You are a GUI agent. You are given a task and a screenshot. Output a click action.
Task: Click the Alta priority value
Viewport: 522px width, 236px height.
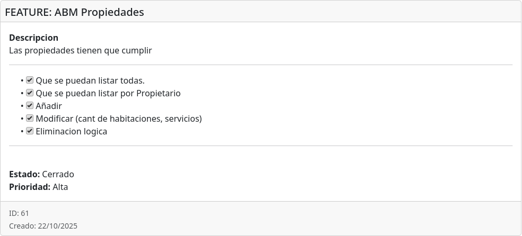pos(60,187)
